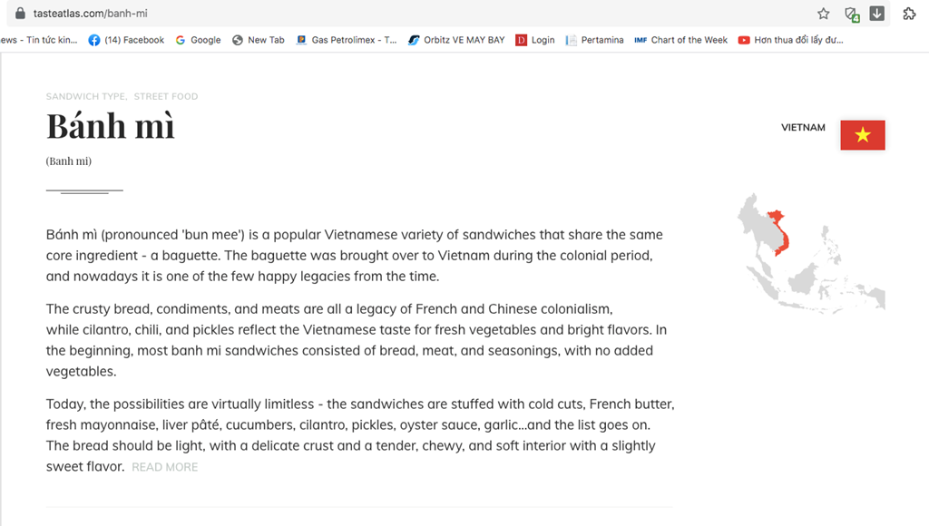Open Orbitz VE MAY BAY bookmark
Image resolution: width=929 pixels, height=526 pixels.
[x=456, y=40]
